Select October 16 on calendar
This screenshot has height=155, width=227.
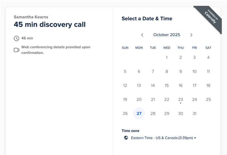pos(181,86)
